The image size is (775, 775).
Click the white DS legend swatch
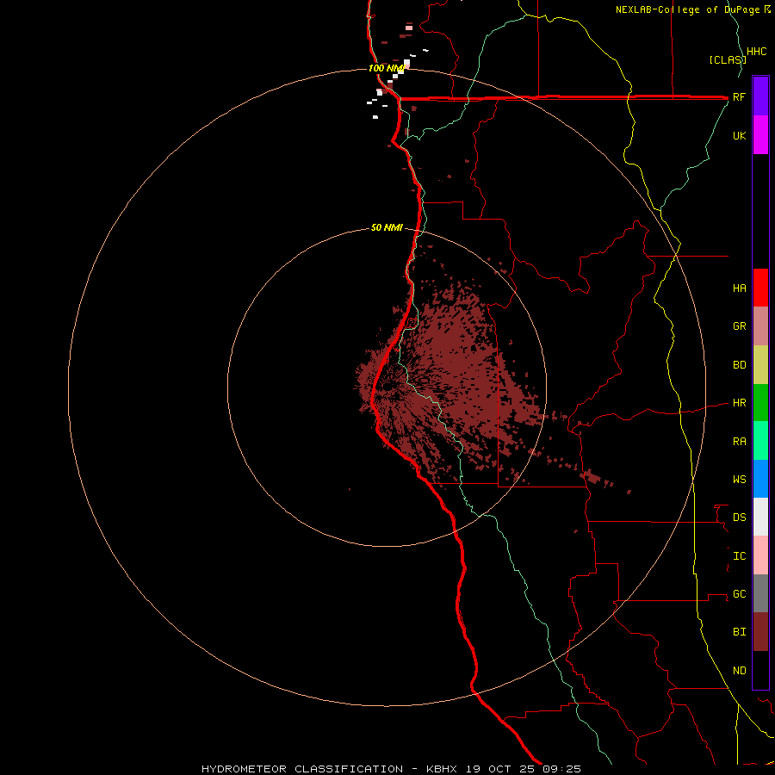[760, 517]
